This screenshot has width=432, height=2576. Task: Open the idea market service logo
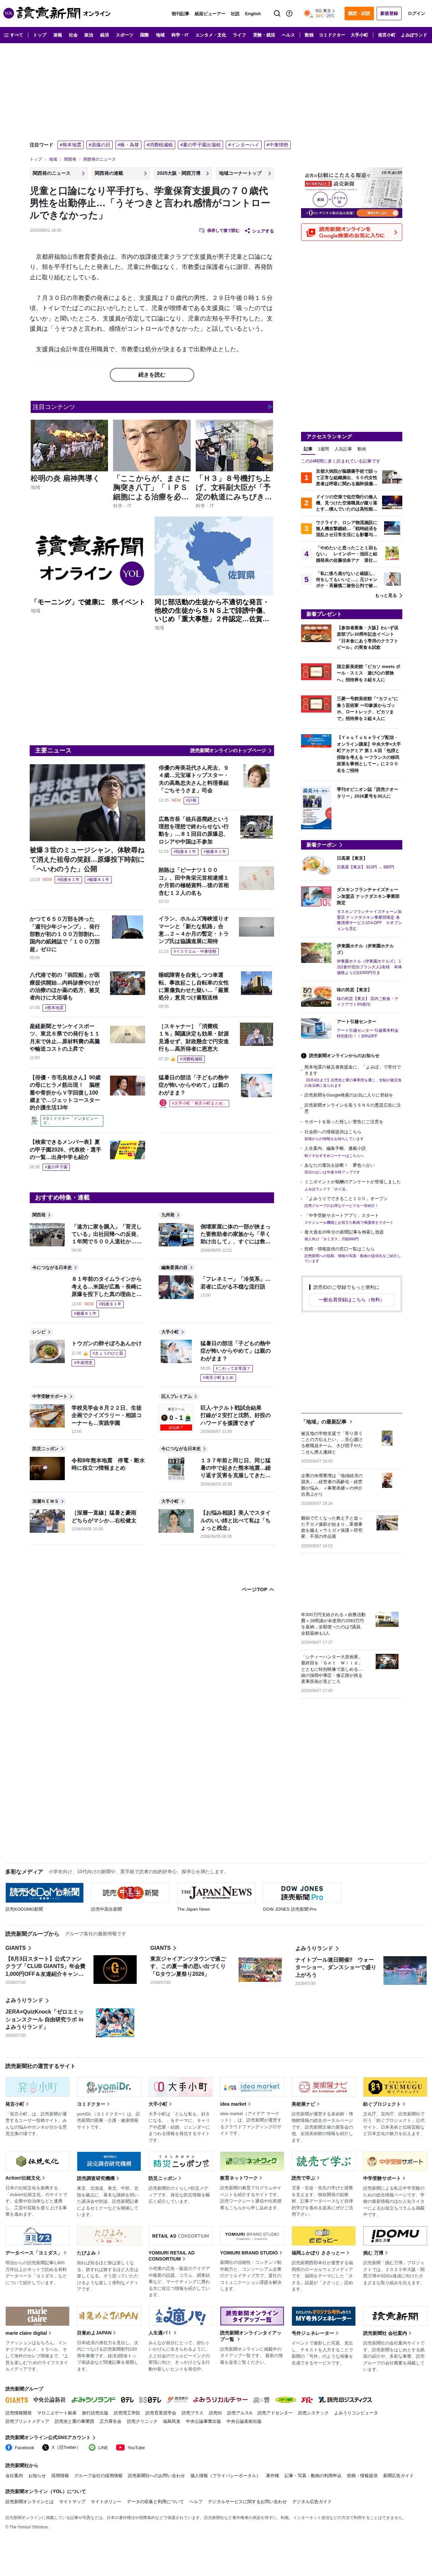click(252, 2087)
